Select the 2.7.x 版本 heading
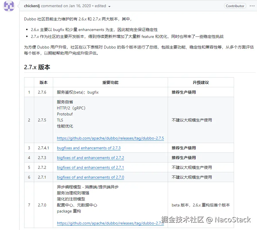This screenshot has height=230, width=257. [x=37, y=67]
